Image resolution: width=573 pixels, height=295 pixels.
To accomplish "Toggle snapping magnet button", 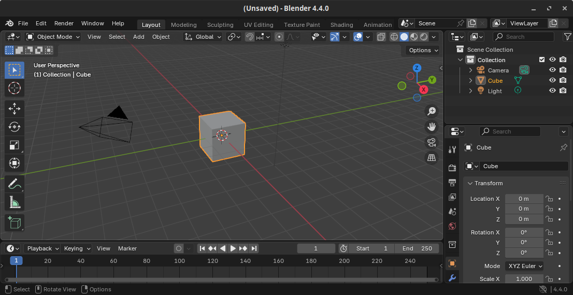I will coord(250,37).
